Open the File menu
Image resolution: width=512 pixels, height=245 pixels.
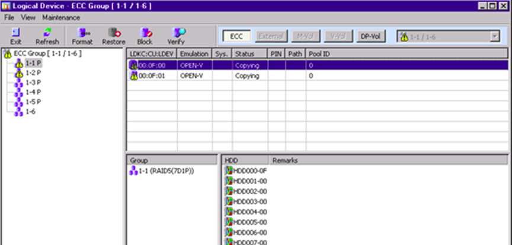[x=9, y=18]
